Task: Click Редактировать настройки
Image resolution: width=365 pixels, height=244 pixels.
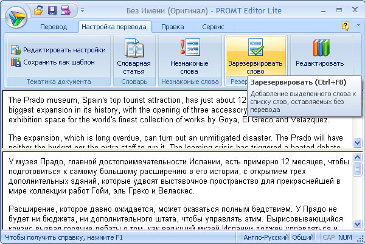Action: click(58, 50)
